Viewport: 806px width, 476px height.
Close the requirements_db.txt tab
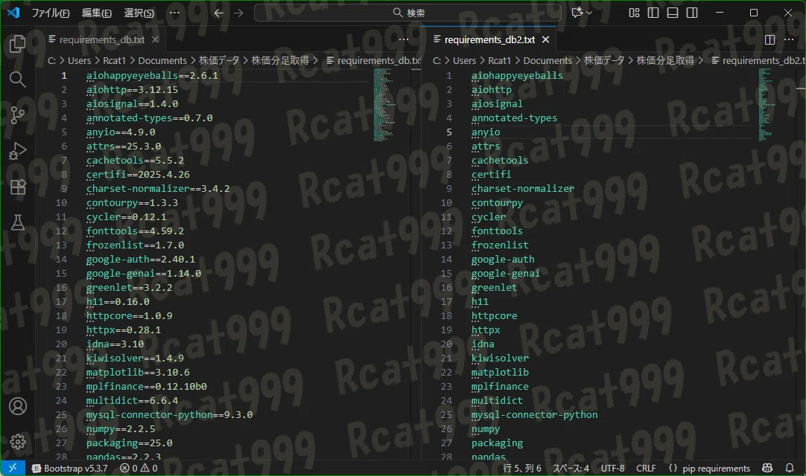(155, 39)
